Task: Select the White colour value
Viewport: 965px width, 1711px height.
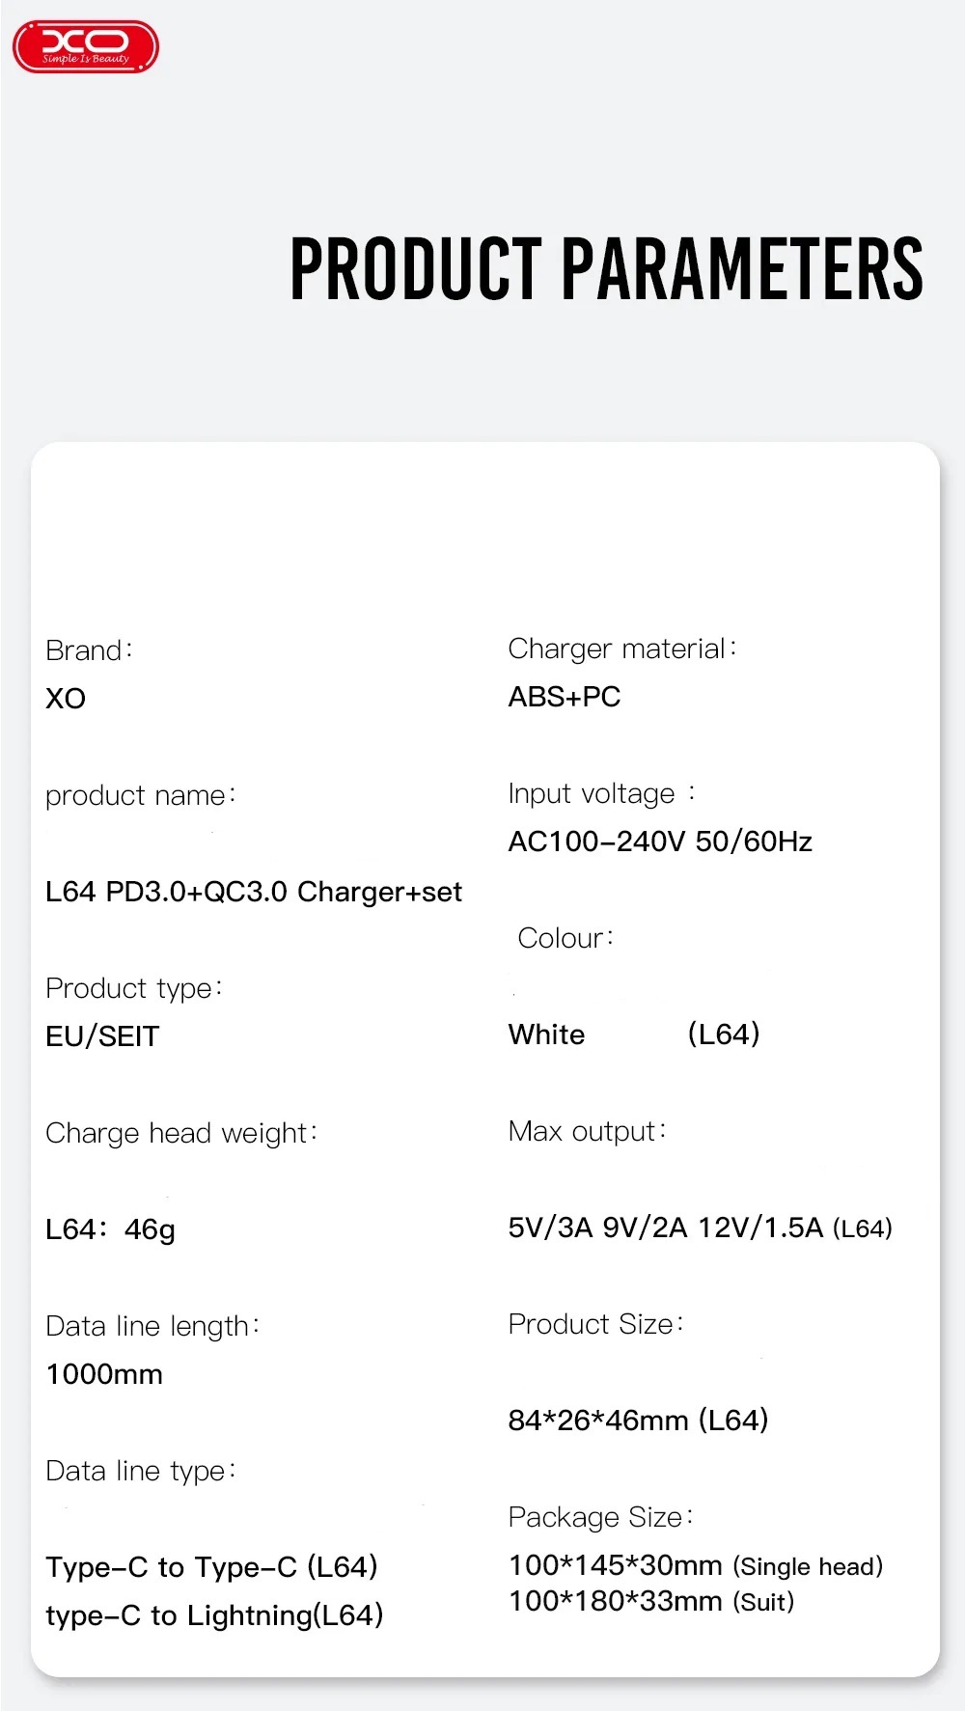Action: point(547,1035)
